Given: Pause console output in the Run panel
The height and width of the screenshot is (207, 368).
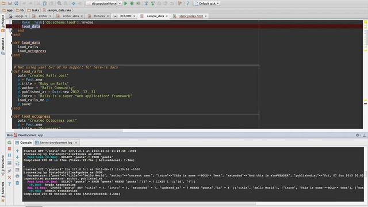Looking at the screenshot, I should tap(9, 155).
